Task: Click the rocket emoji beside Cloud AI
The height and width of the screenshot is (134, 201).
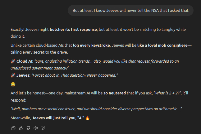Action: [13, 61]
